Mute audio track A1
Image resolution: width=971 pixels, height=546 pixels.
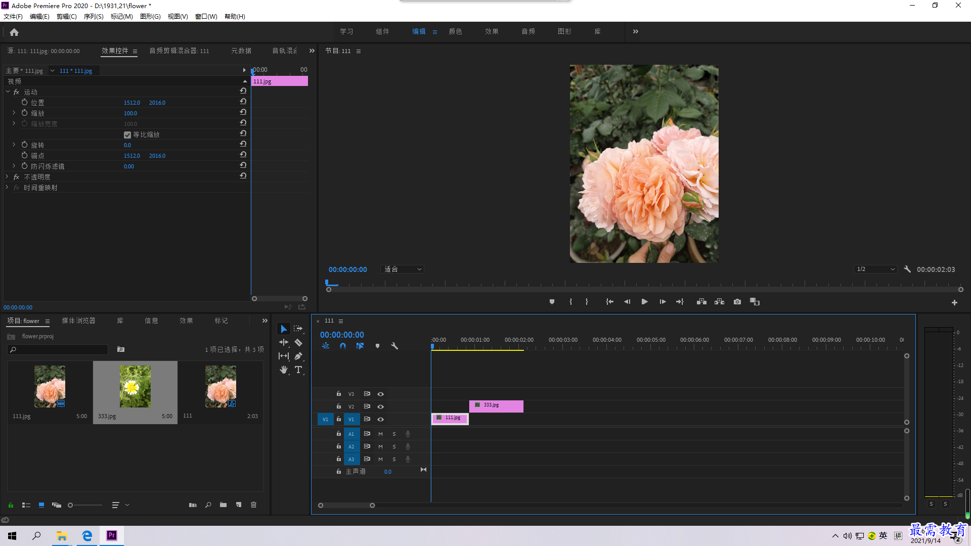click(380, 434)
